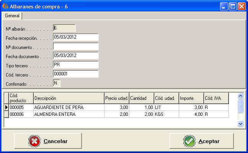
Task: Click the Descripción column header
Action: click(x=69, y=98)
